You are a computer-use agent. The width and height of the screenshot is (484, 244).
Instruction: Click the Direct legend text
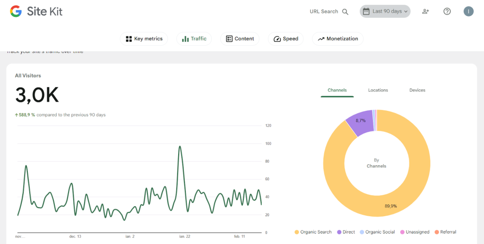click(x=349, y=232)
